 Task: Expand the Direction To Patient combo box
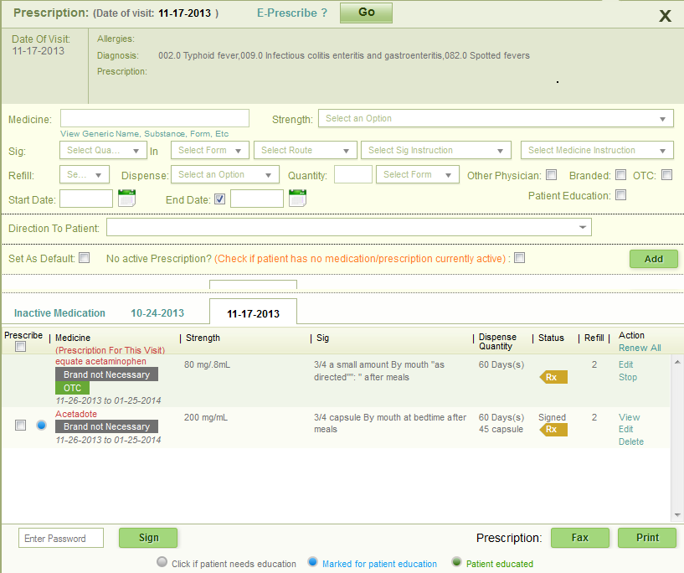349,227
